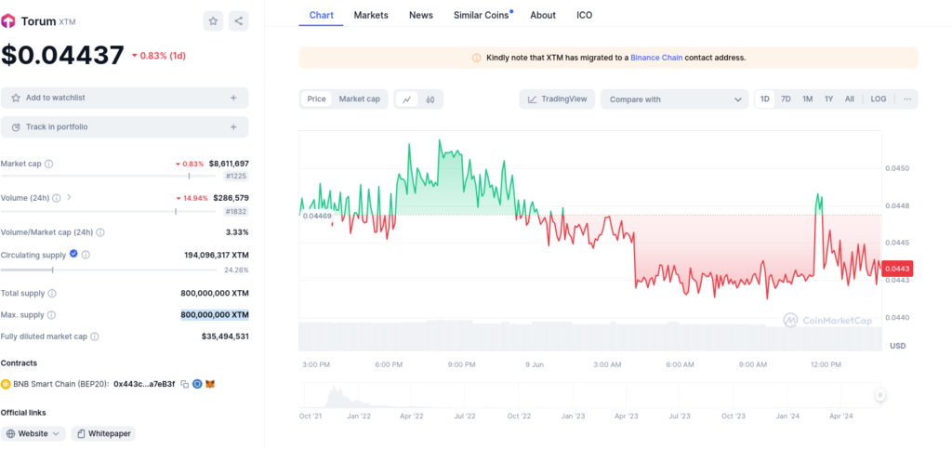Click the blue shield icon by contract
952x449 pixels.
(x=197, y=384)
